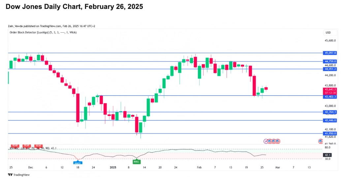
Task: Click the leftmost red BEAR label
Action: pyautogui.click(x=15, y=146)
